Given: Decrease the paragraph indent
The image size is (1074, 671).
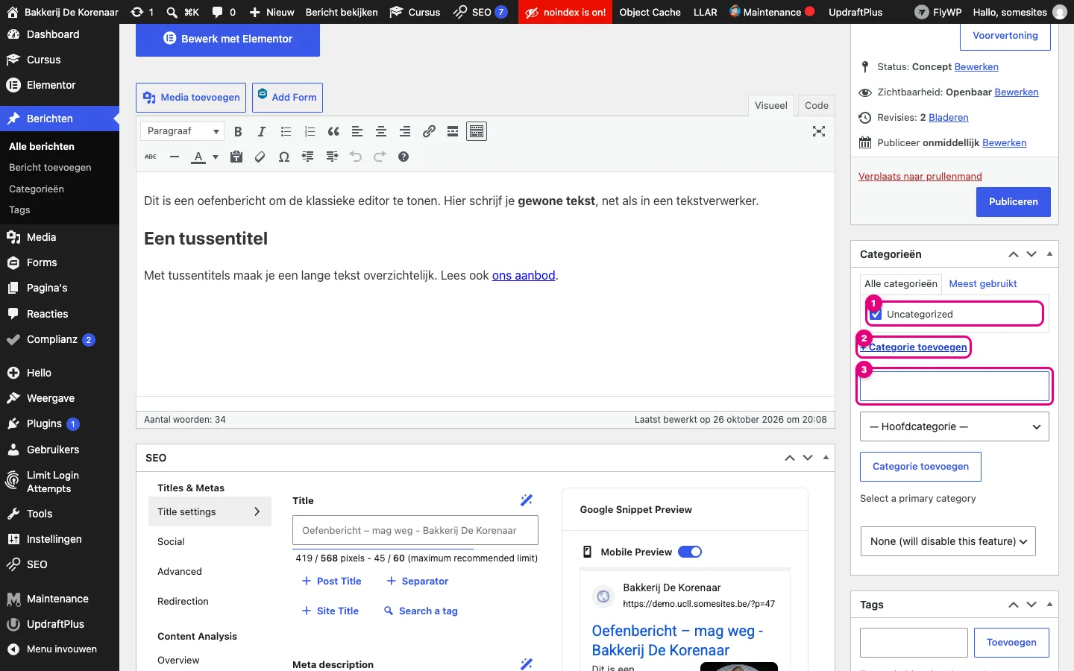Looking at the screenshot, I should [308, 157].
